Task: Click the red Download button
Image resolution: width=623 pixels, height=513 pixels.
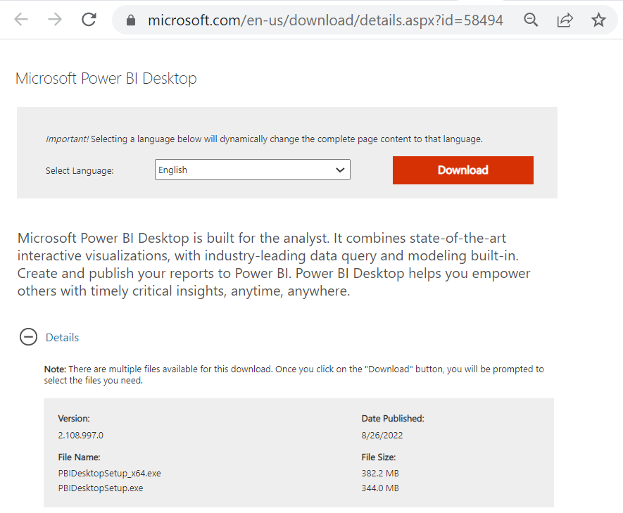Action: click(x=463, y=170)
